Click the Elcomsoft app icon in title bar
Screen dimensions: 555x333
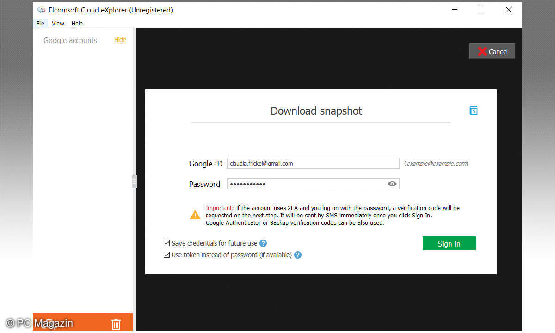(42, 10)
